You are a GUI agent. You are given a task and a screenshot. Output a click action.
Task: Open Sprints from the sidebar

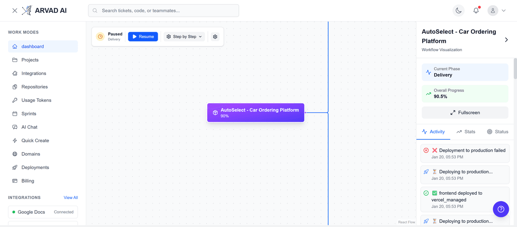[x=43, y=113]
